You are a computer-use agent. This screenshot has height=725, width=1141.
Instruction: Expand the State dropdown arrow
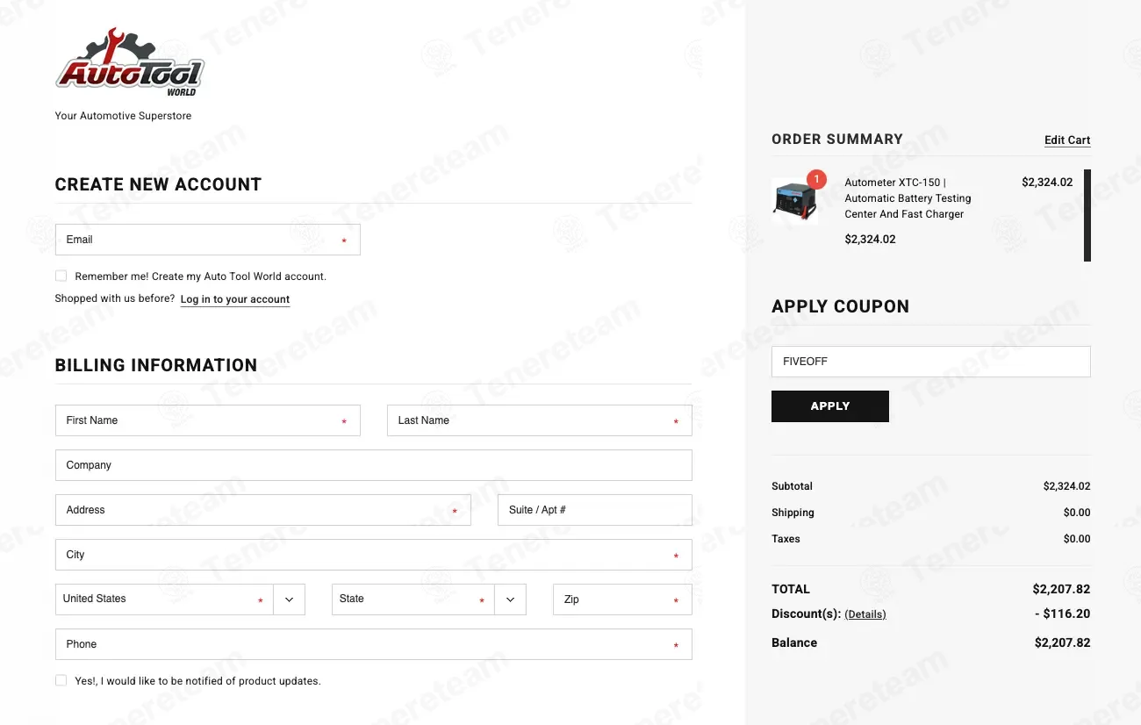tap(510, 599)
